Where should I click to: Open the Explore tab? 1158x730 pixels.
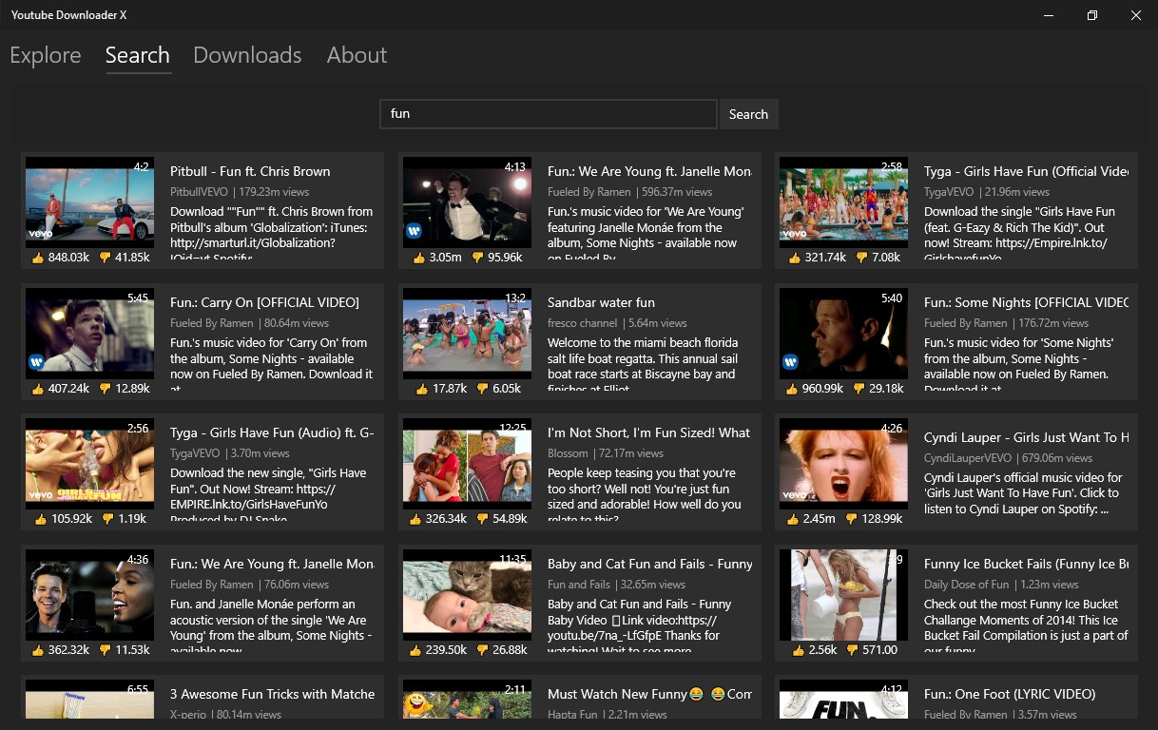pos(46,55)
